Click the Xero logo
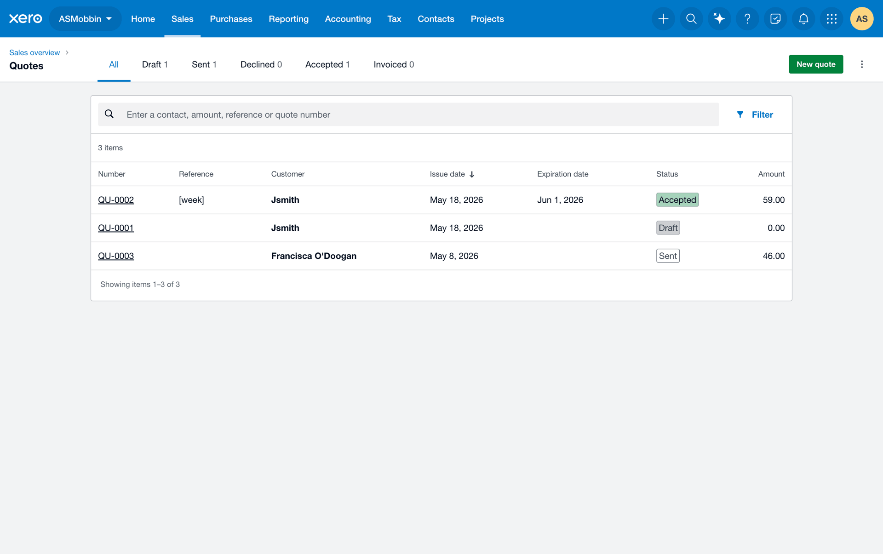 click(25, 18)
